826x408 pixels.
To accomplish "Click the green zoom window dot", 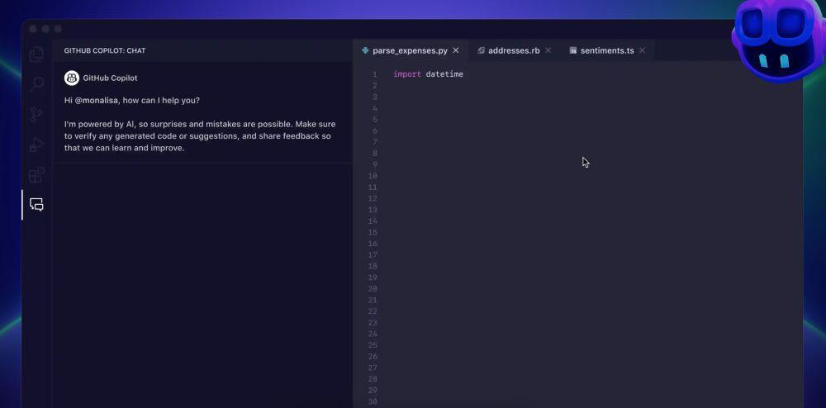I will (58, 29).
